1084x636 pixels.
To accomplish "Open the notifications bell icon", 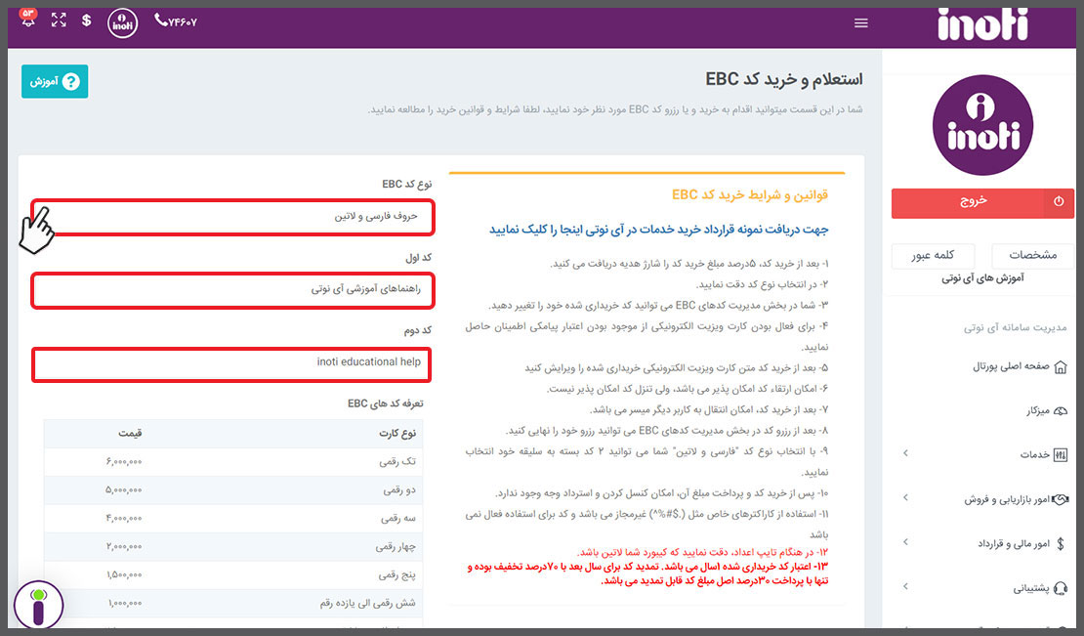I will tap(28, 19).
